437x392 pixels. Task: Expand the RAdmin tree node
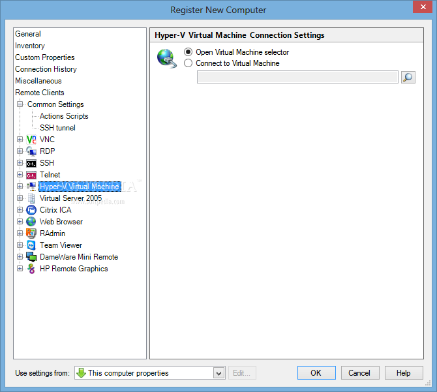(20, 234)
